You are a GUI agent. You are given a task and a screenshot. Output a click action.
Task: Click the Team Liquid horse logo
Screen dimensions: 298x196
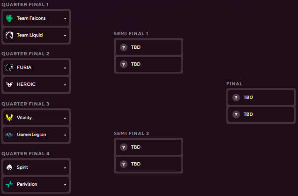(x=9, y=35)
